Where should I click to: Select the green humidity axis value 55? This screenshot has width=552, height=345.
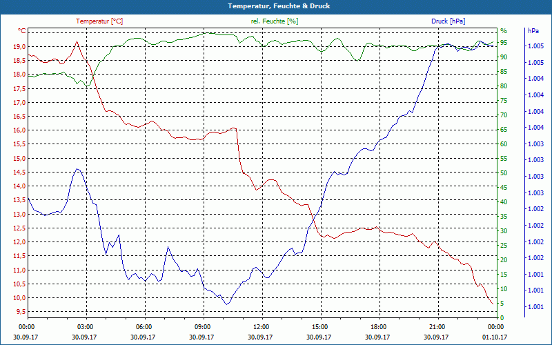[504, 159]
